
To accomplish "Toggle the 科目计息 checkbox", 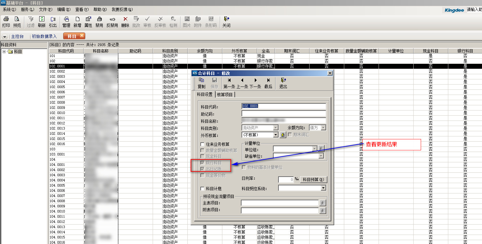I will point(203,189).
